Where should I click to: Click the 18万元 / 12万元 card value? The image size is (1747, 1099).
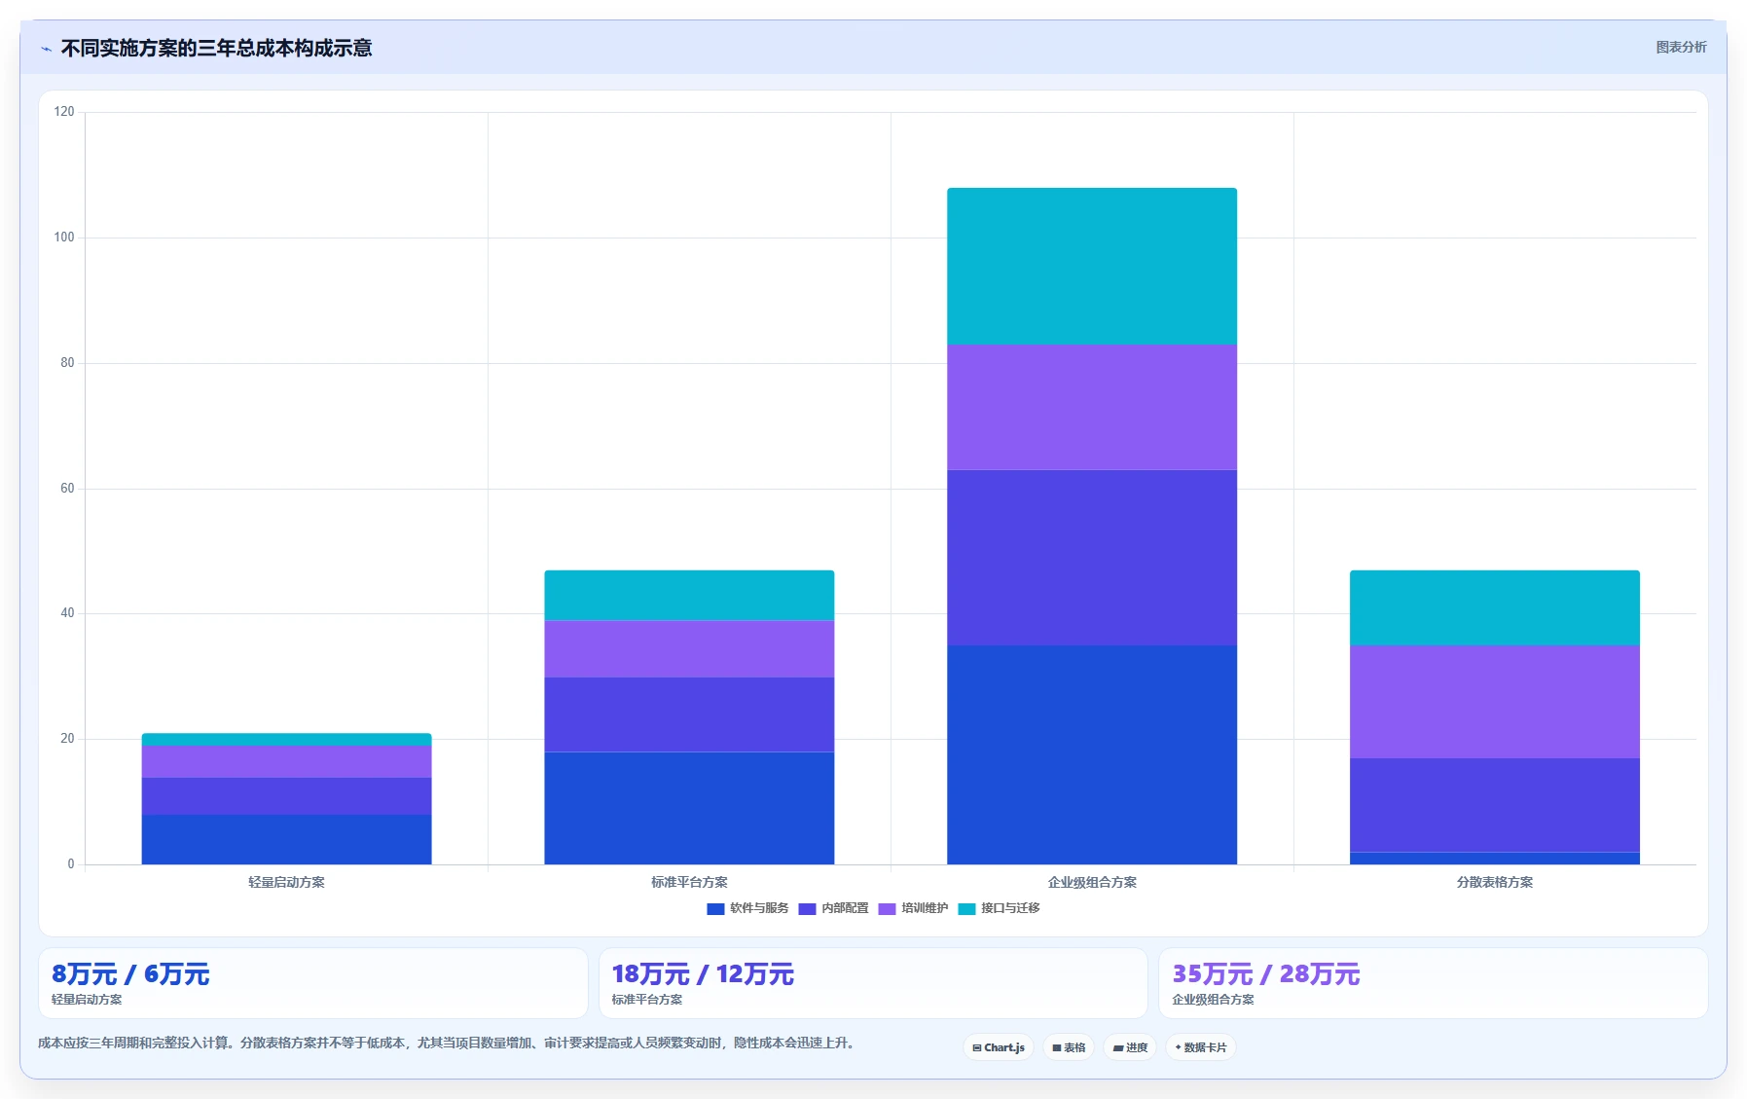703,974
